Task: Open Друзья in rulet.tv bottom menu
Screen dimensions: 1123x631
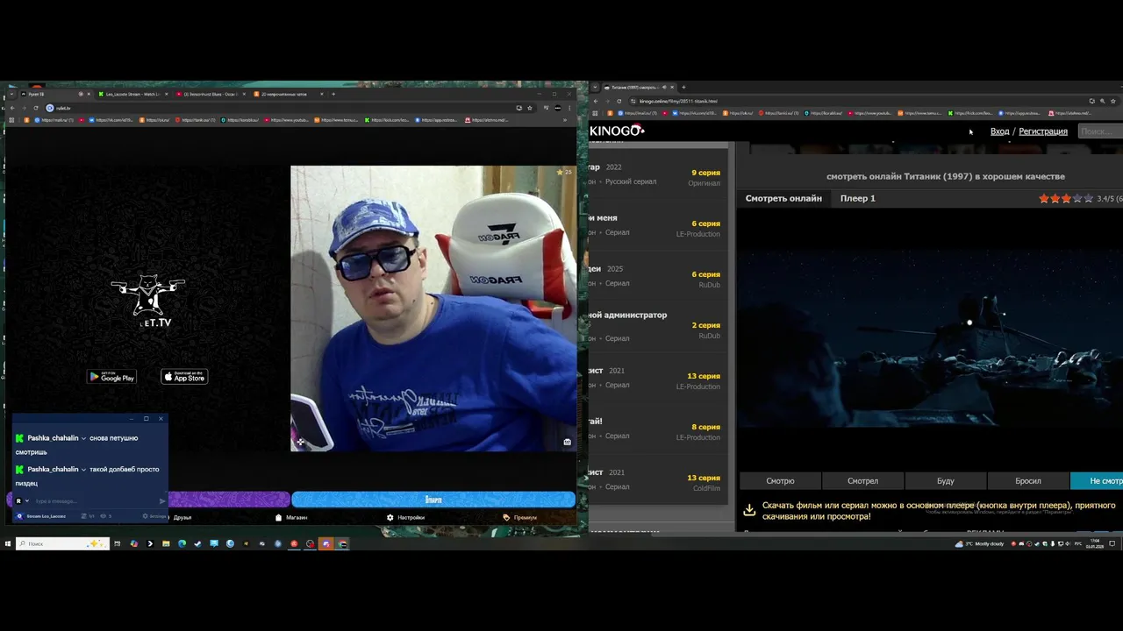Action: pyautogui.click(x=182, y=517)
